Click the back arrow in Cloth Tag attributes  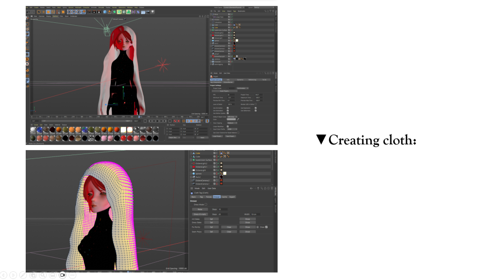[x=251, y=188]
